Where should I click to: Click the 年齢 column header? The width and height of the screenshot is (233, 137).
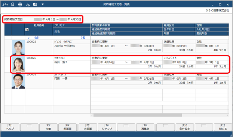(179, 34)
